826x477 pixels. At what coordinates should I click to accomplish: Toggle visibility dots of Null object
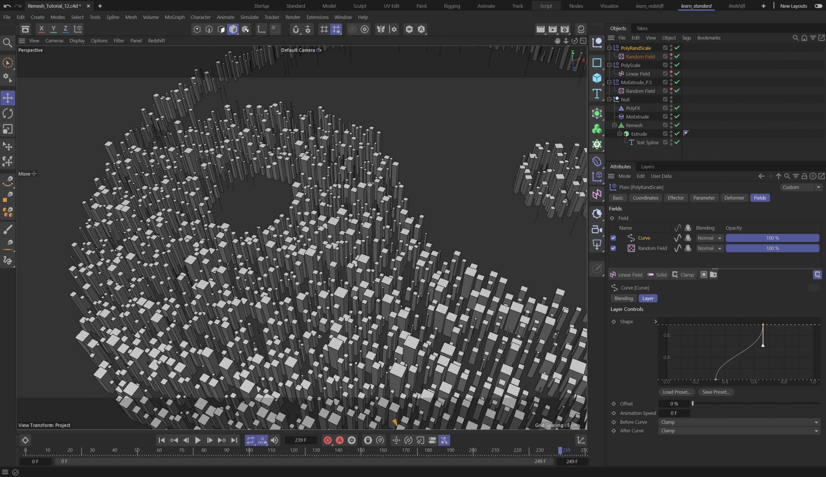pyautogui.click(x=671, y=100)
